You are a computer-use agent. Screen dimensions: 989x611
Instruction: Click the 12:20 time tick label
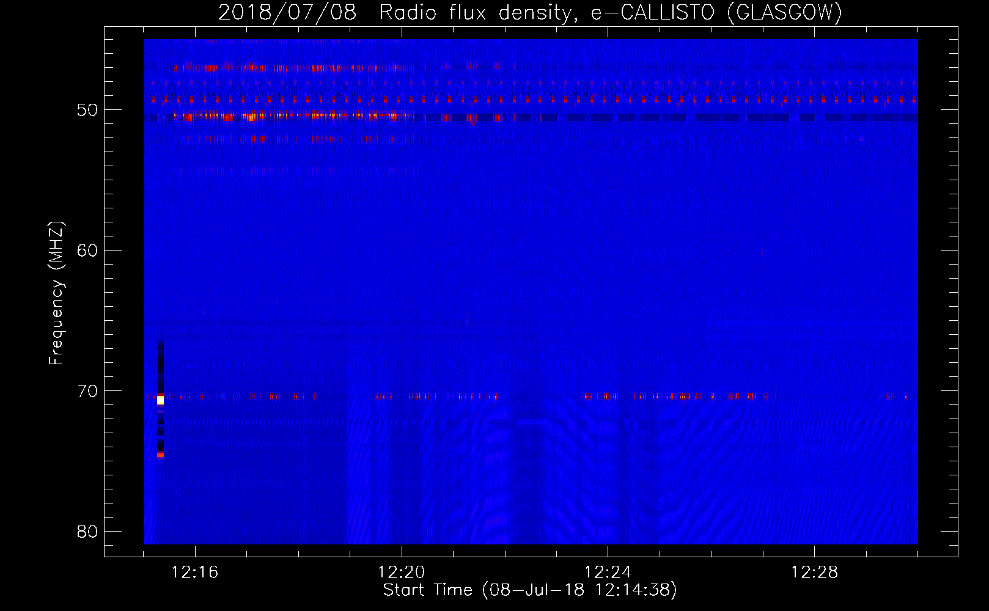(x=401, y=572)
